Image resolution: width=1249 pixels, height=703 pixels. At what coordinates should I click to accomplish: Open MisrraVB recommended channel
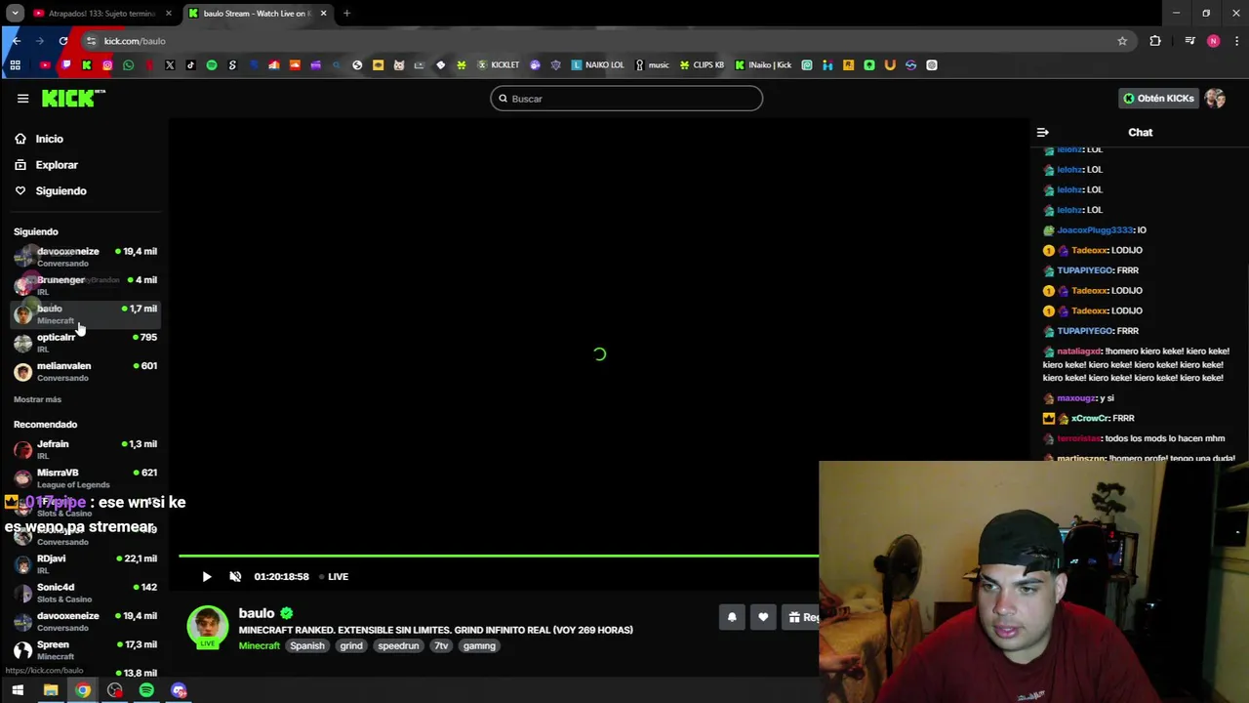86,477
